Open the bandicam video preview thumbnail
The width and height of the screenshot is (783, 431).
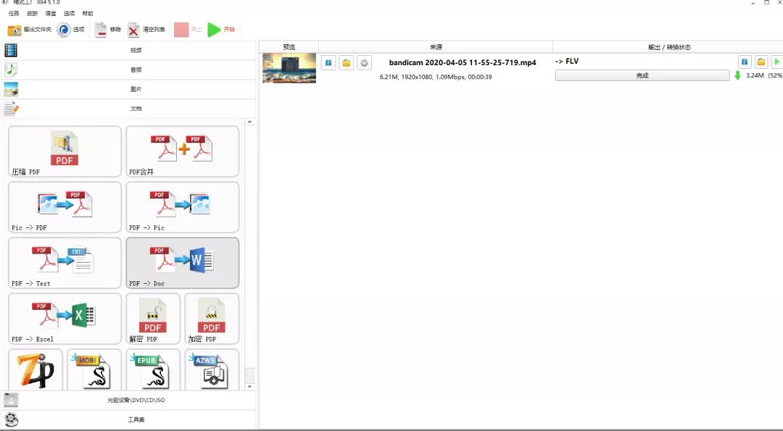pyautogui.click(x=289, y=68)
